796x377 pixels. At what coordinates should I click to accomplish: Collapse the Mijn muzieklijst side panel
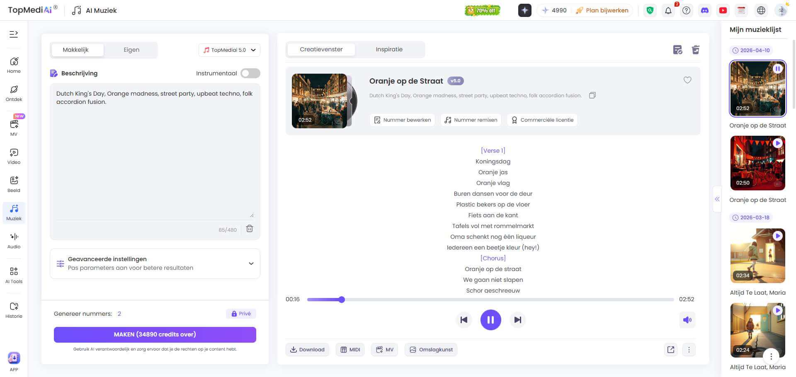pyautogui.click(x=717, y=199)
